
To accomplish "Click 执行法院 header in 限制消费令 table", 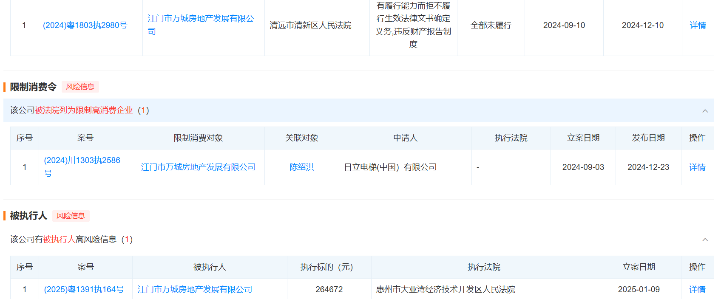I will coord(511,138).
